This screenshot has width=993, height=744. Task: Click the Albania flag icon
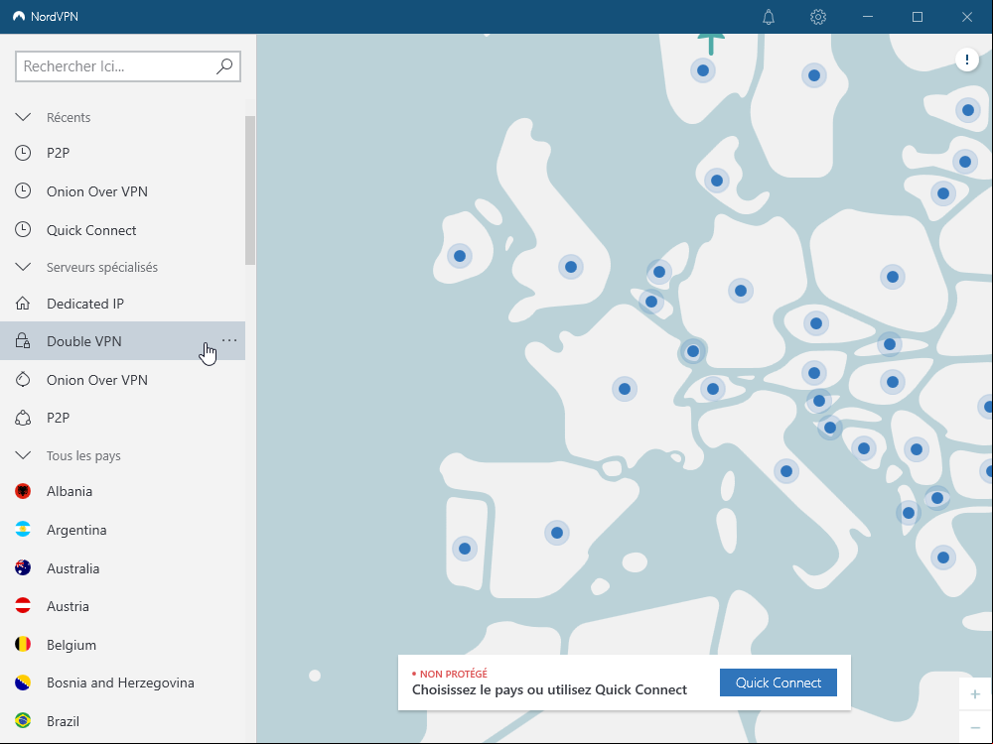point(23,491)
